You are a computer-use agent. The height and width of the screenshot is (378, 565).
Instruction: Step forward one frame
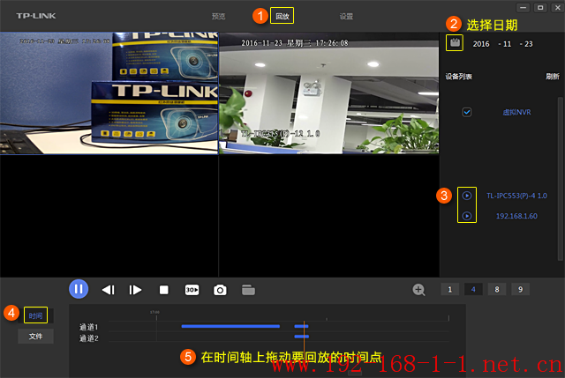point(135,290)
